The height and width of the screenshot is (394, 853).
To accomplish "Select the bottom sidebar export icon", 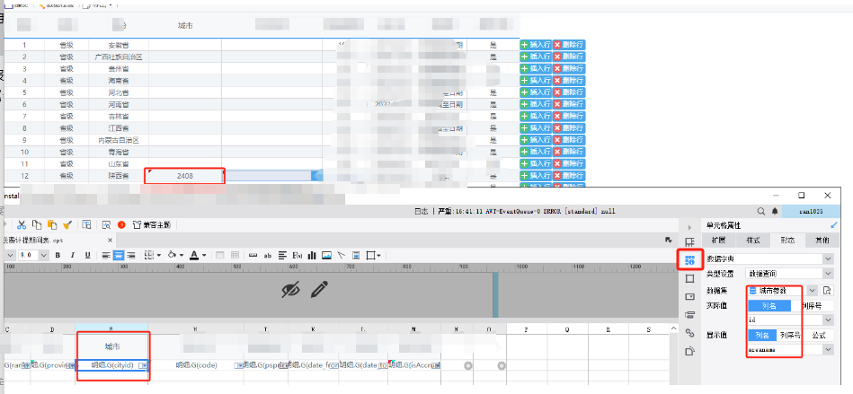I will pos(689,351).
